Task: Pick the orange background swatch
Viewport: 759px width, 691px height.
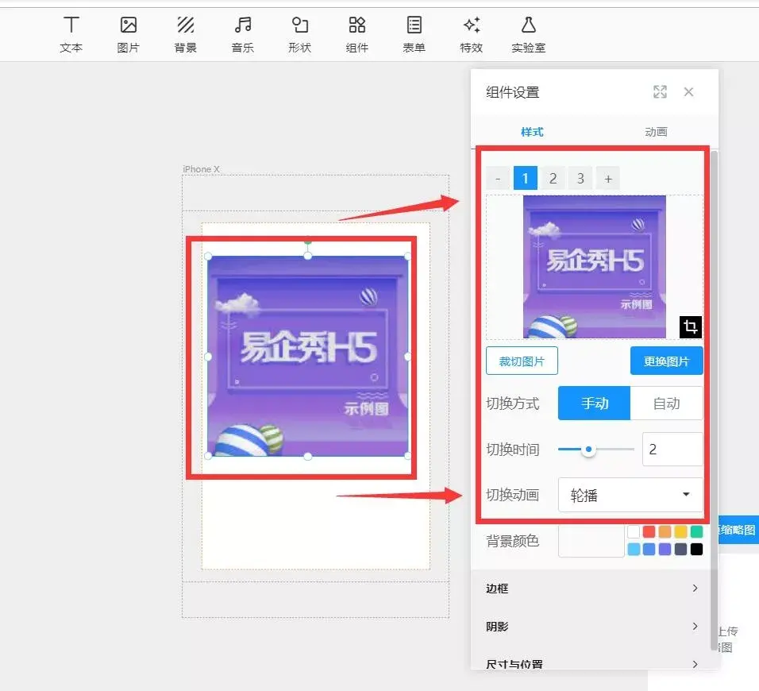Action: (665, 531)
